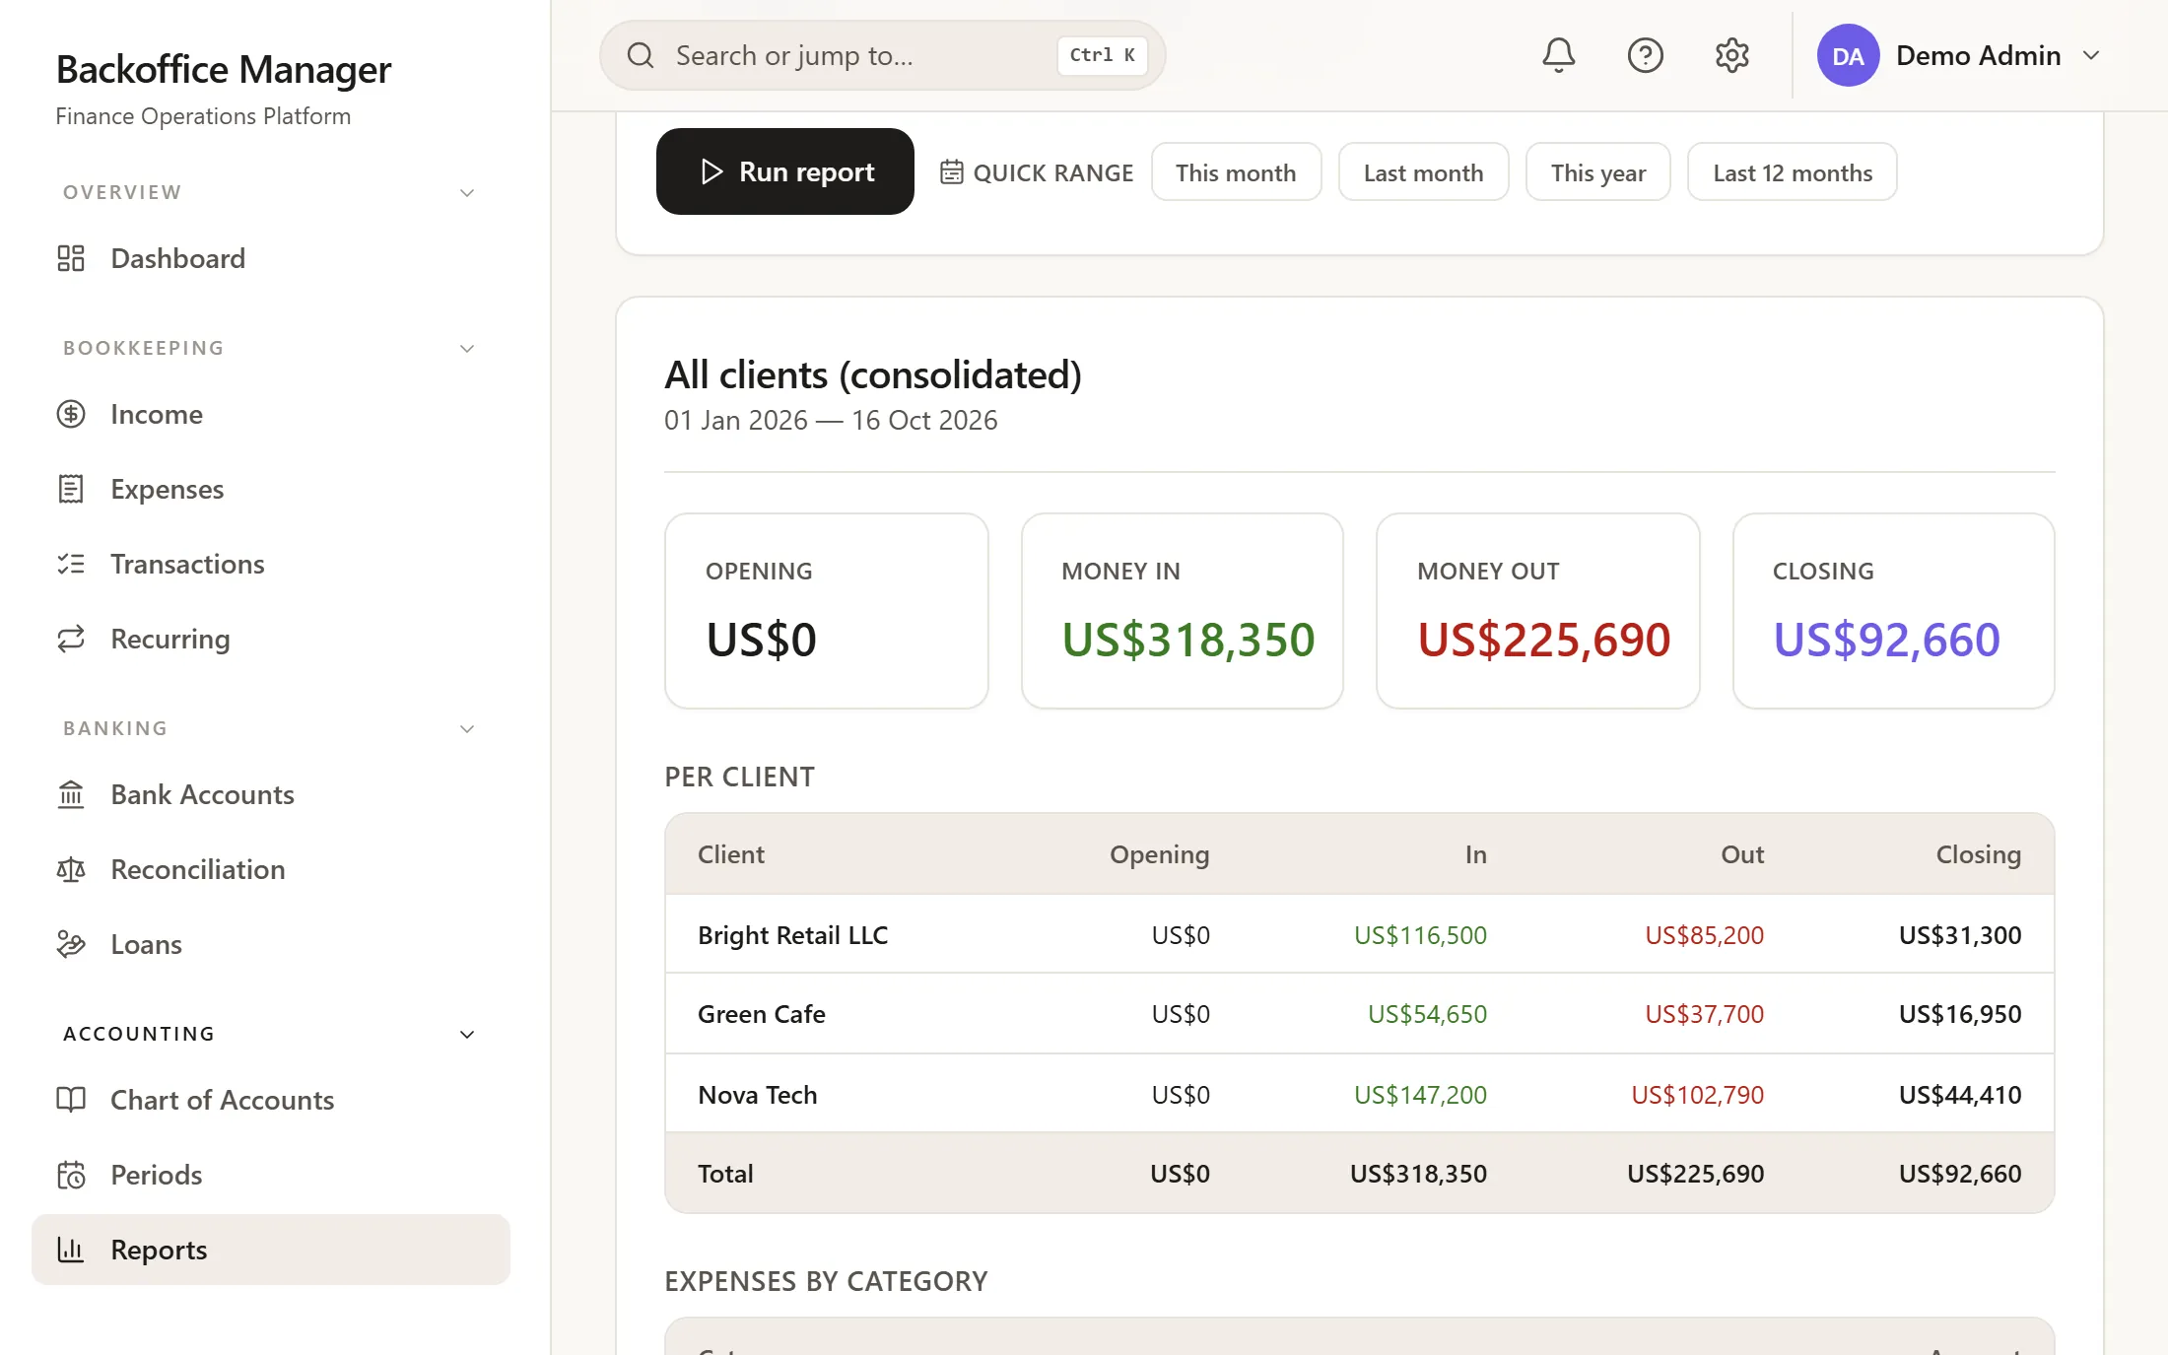Image resolution: width=2168 pixels, height=1355 pixels.
Task: Click the Nova Tech client name
Action: 757,1095
